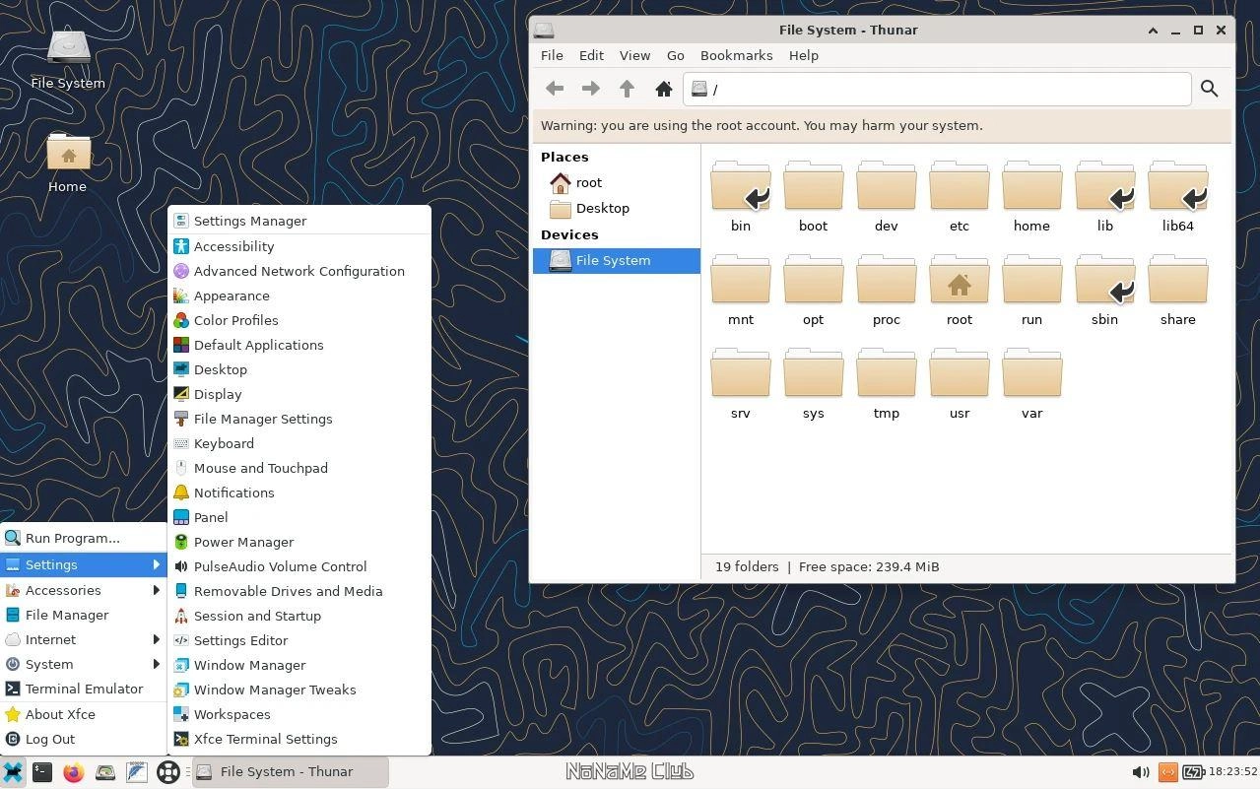
Task: Click the lifebuoy launcher in the taskbar
Action: click(168, 772)
